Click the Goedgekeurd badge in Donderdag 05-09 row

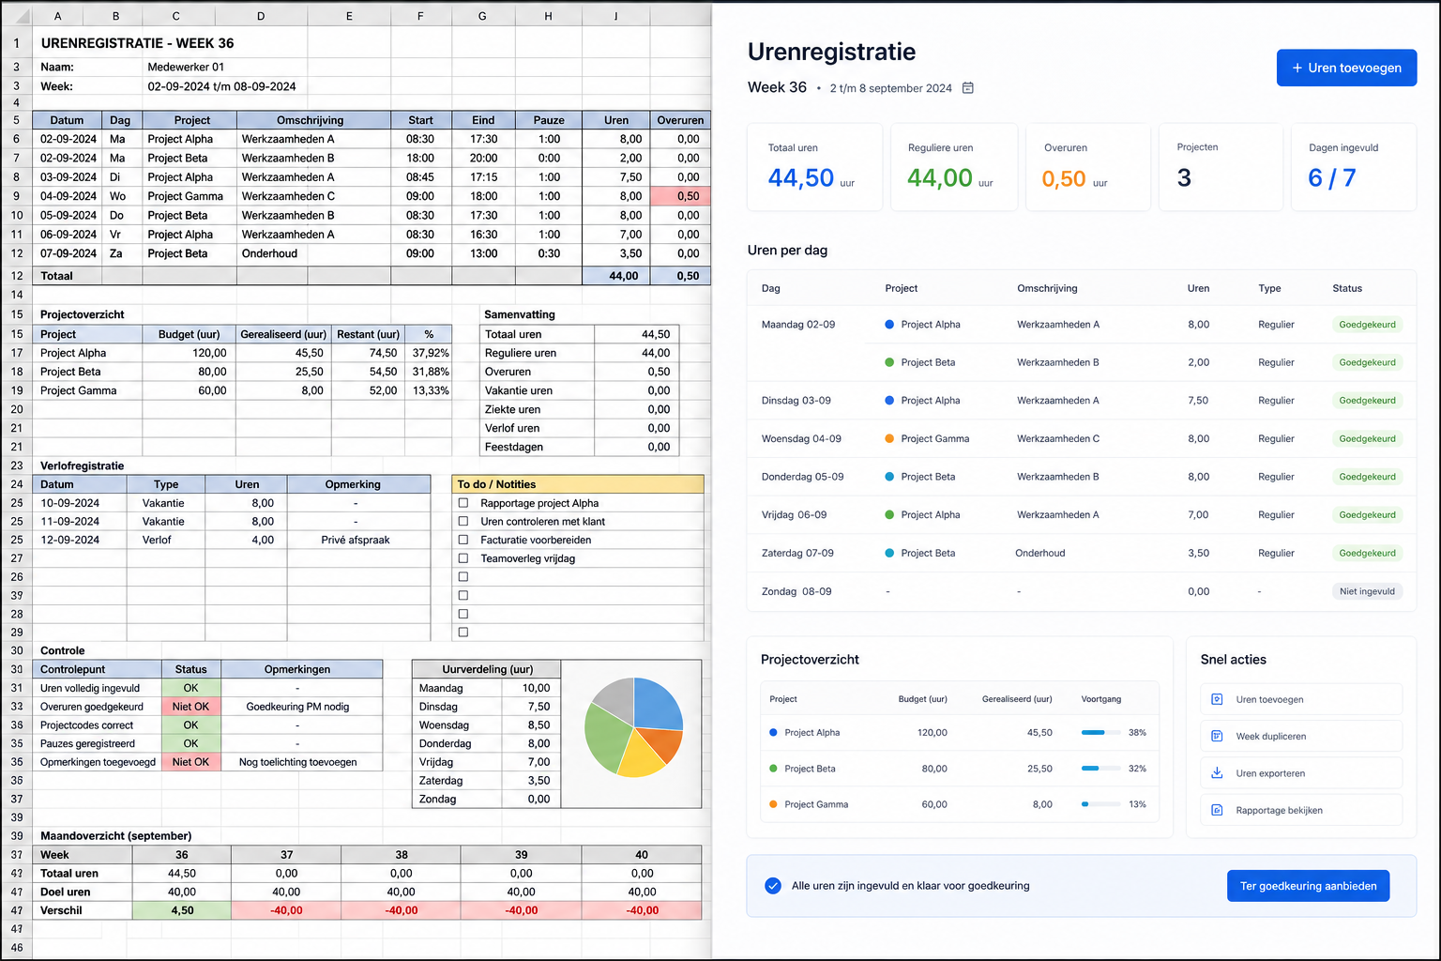1367,477
